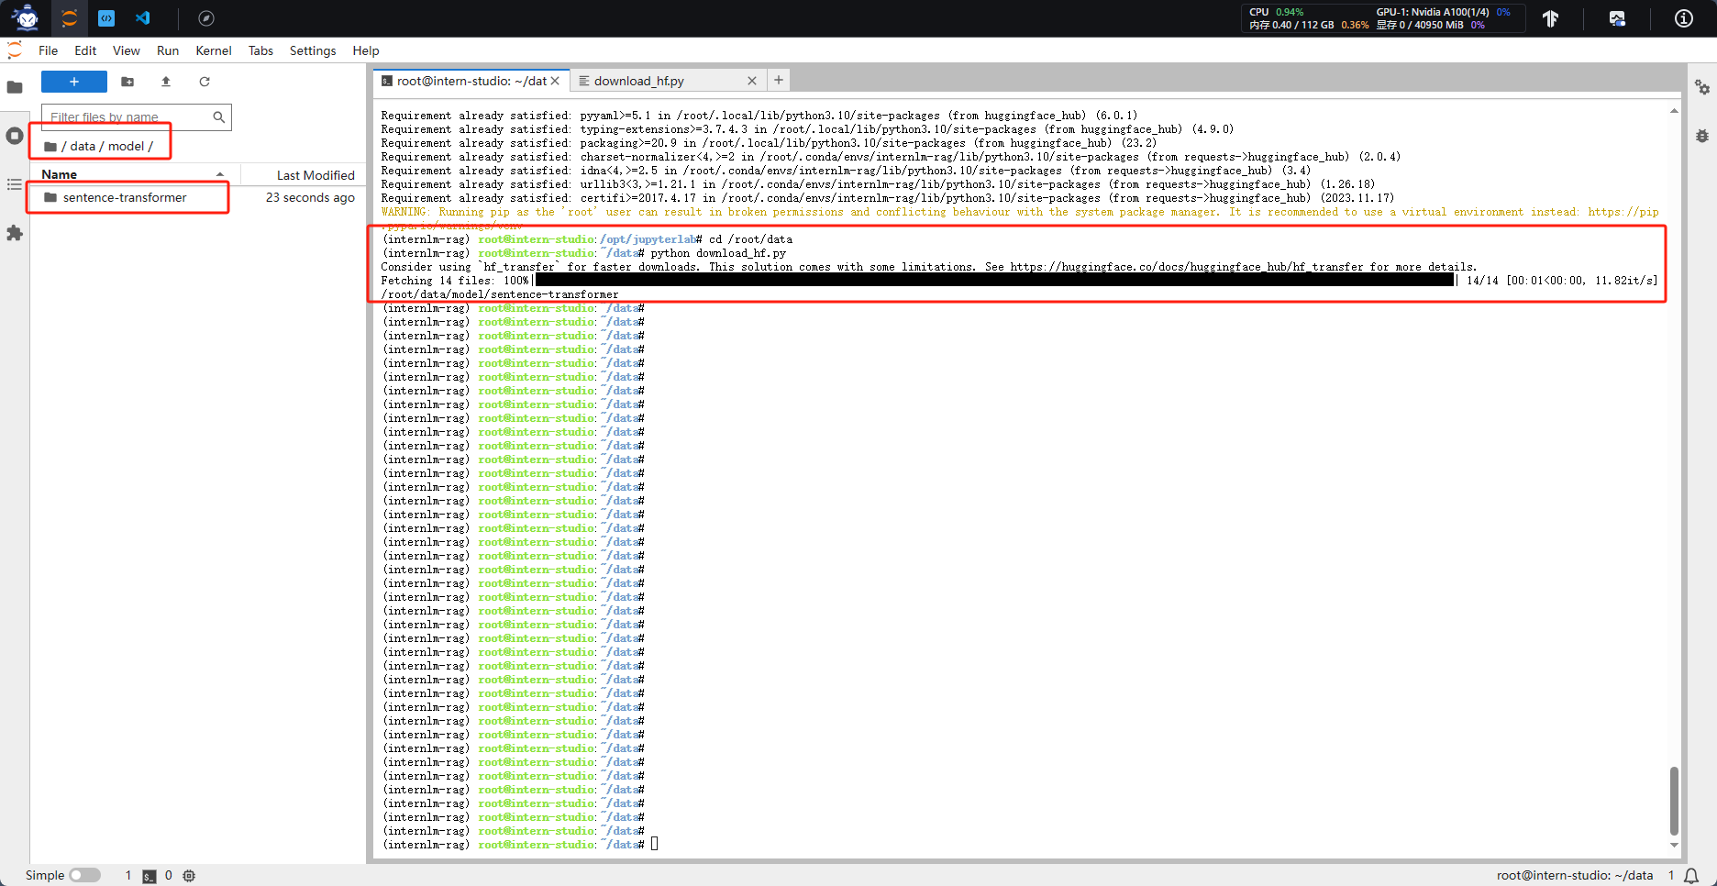This screenshot has width=1717, height=886.
Task: Open the View menu
Action: (x=127, y=50)
